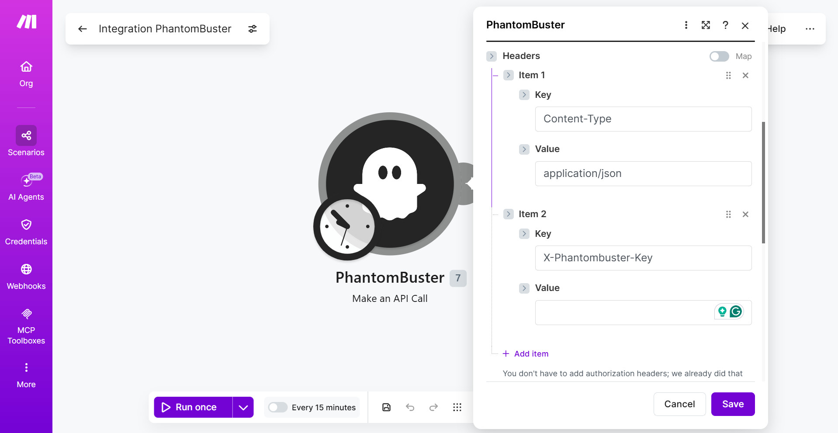Click the green lightbulb suggestion icon
Image resolution: width=838 pixels, height=433 pixels.
(722, 312)
